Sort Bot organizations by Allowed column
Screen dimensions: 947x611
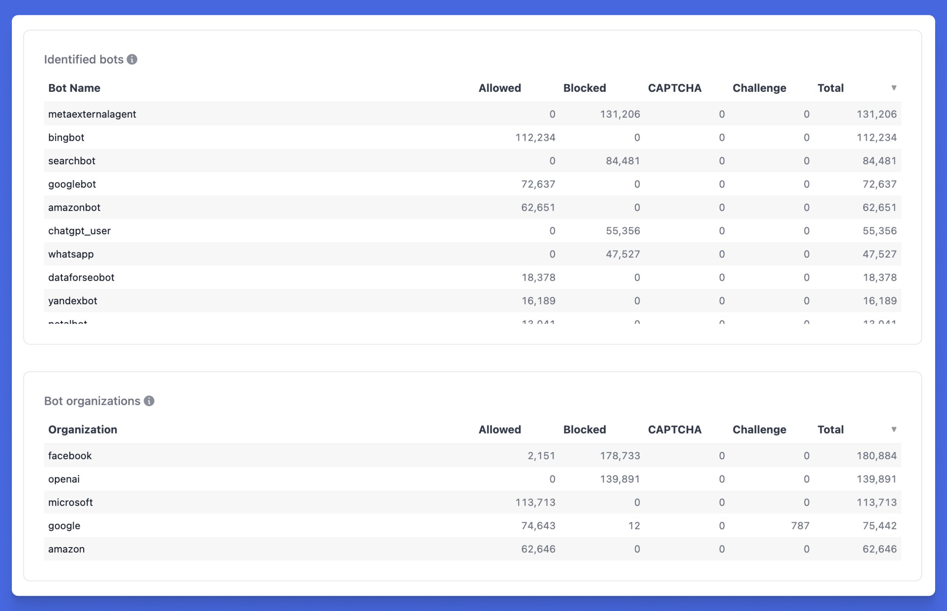[x=500, y=430]
